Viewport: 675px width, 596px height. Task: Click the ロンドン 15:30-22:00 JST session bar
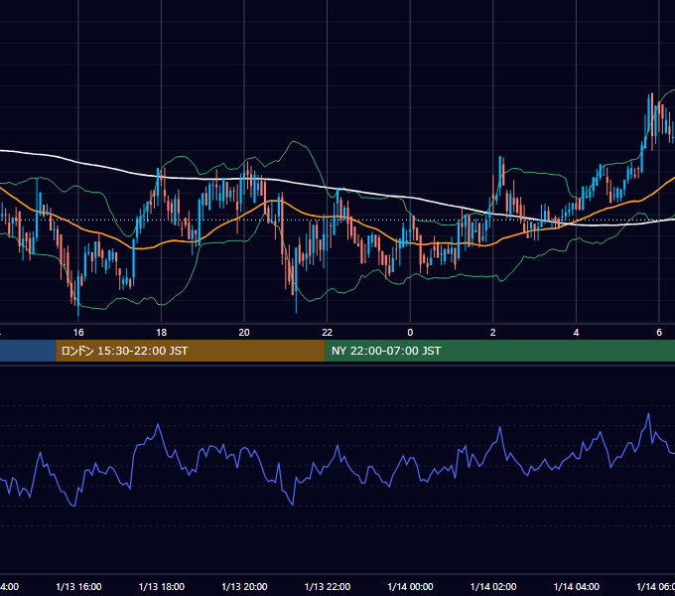(191, 351)
